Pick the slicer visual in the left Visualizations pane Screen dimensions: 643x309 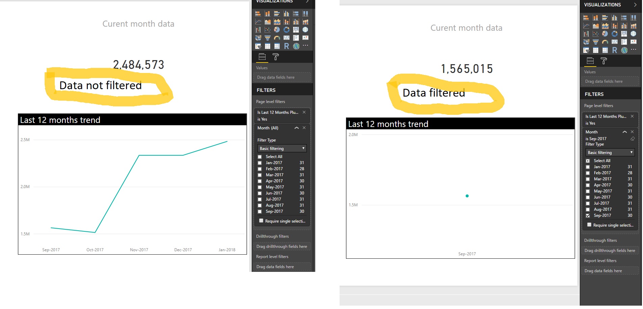(x=258, y=46)
